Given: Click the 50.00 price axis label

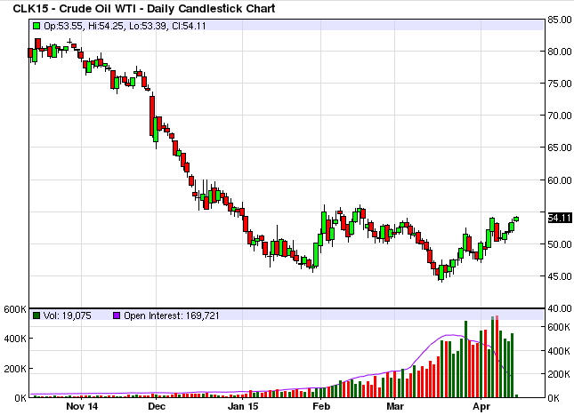Looking at the screenshot, I should point(560,244).
